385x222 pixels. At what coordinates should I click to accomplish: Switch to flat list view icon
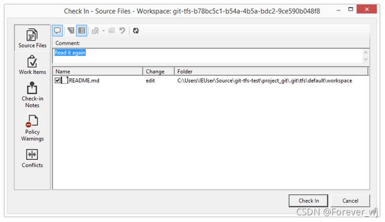[x=82, y=31]
